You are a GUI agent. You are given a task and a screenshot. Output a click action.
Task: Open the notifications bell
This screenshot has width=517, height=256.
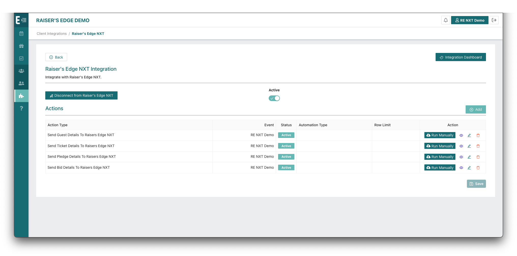point(446,20)
